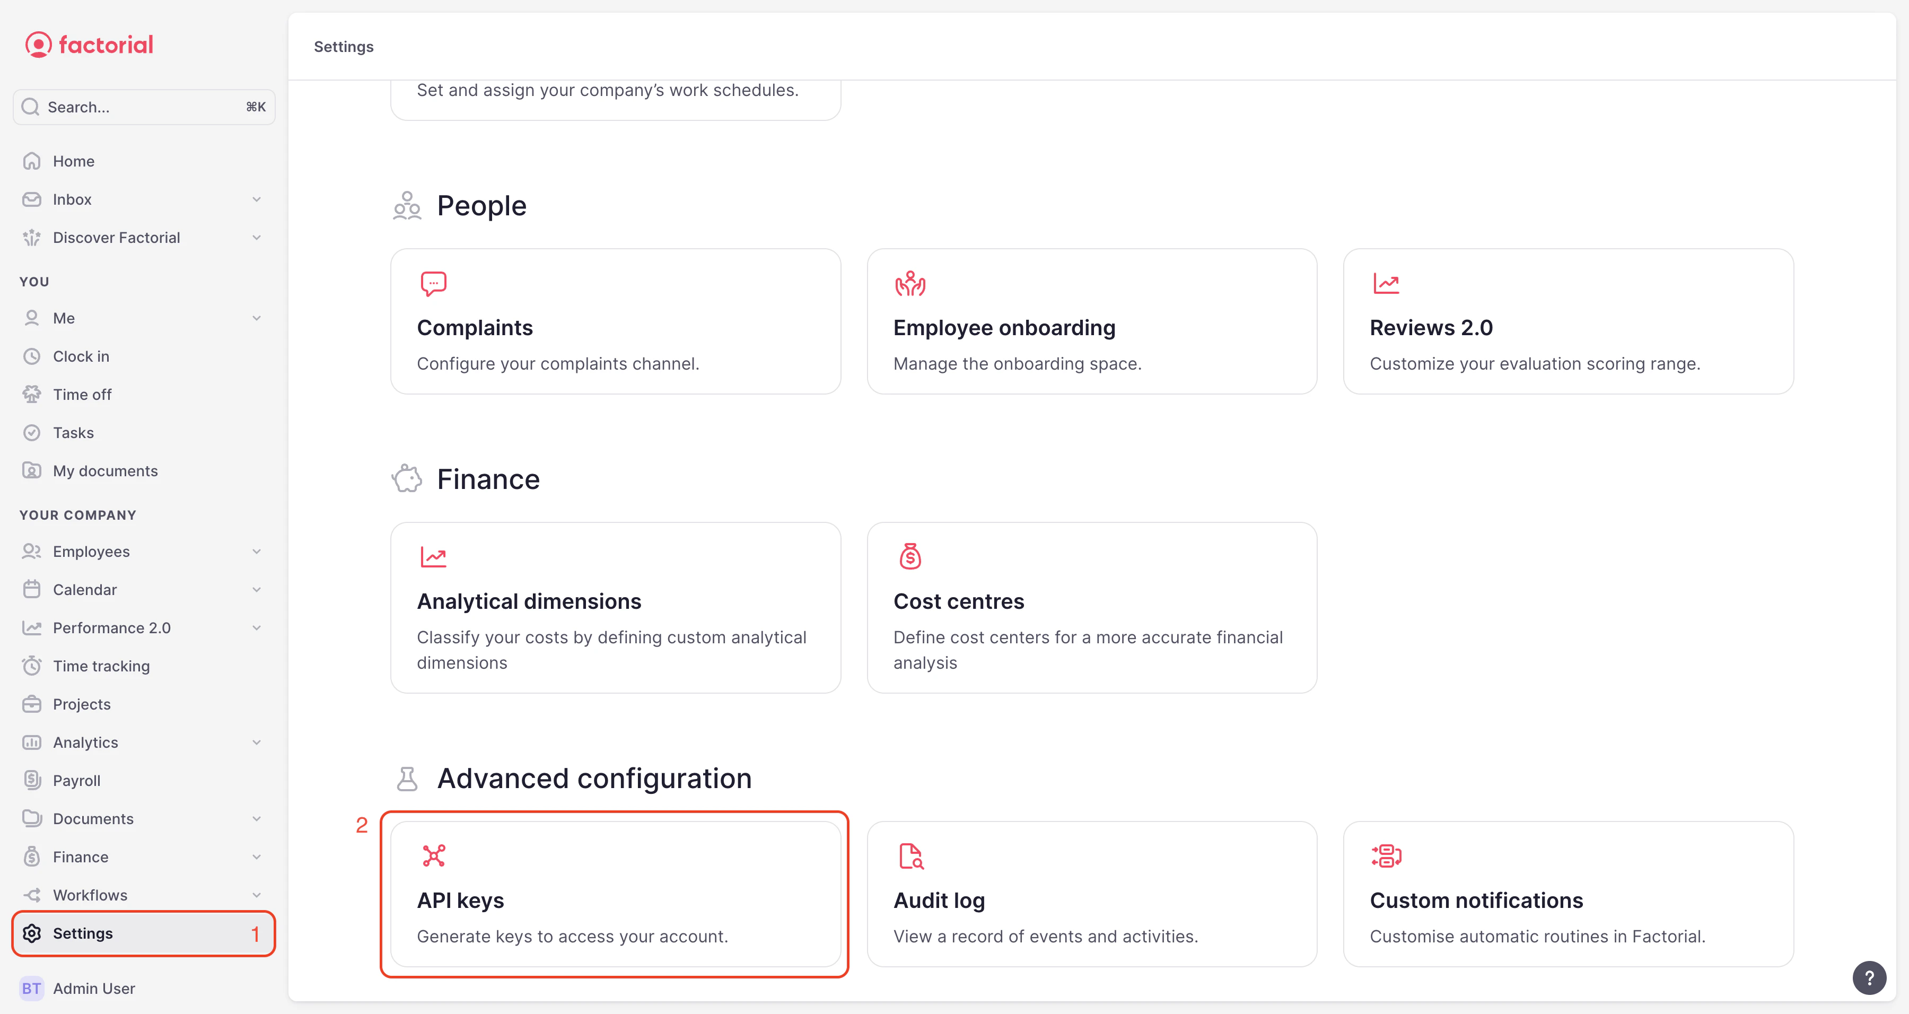Open the Admin User profile
Screen dimensions: 1909x1014
click(x=93, y=988)
